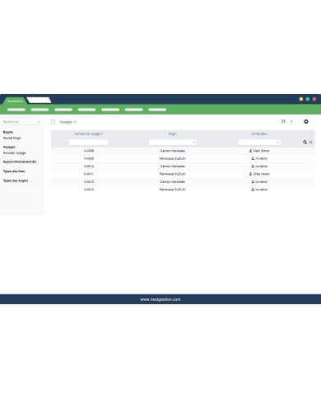The width and height of the screenshot is (321, 399).
Task: Open the Rechercher dropdown in the sidebar
Action: (x=21, y=122)
